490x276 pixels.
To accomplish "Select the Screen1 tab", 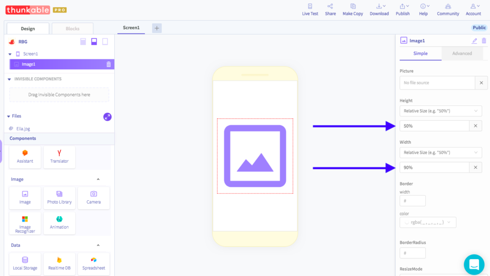I will tap(131, 28).
